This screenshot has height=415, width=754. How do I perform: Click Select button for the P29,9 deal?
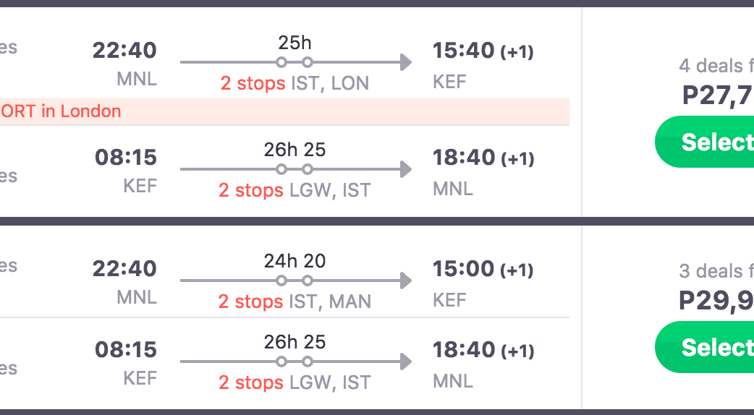tap(706, 347)
